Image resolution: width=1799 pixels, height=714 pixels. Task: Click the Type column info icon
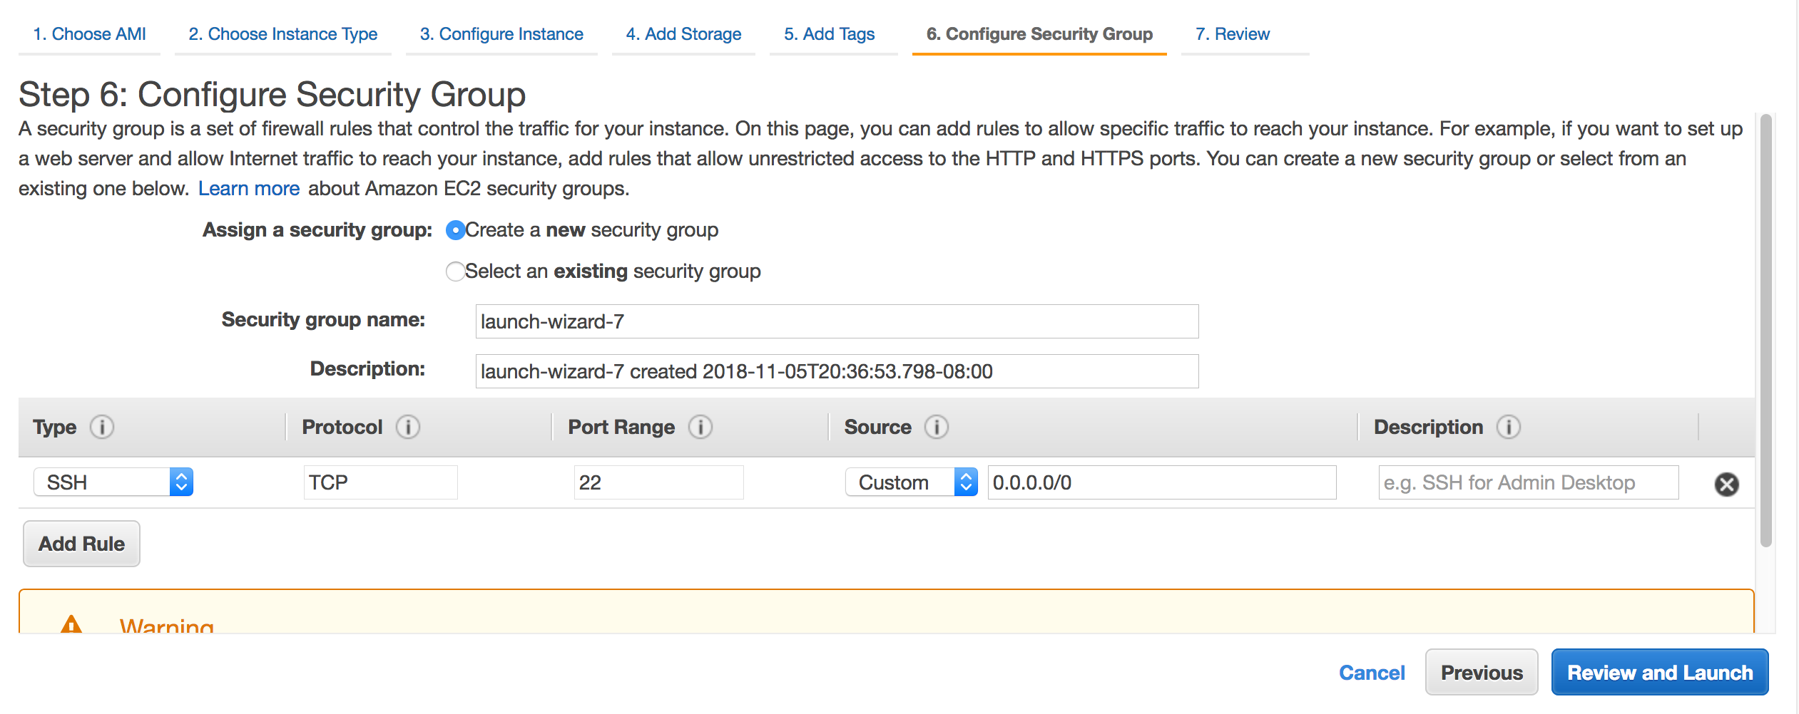(102, 427)
